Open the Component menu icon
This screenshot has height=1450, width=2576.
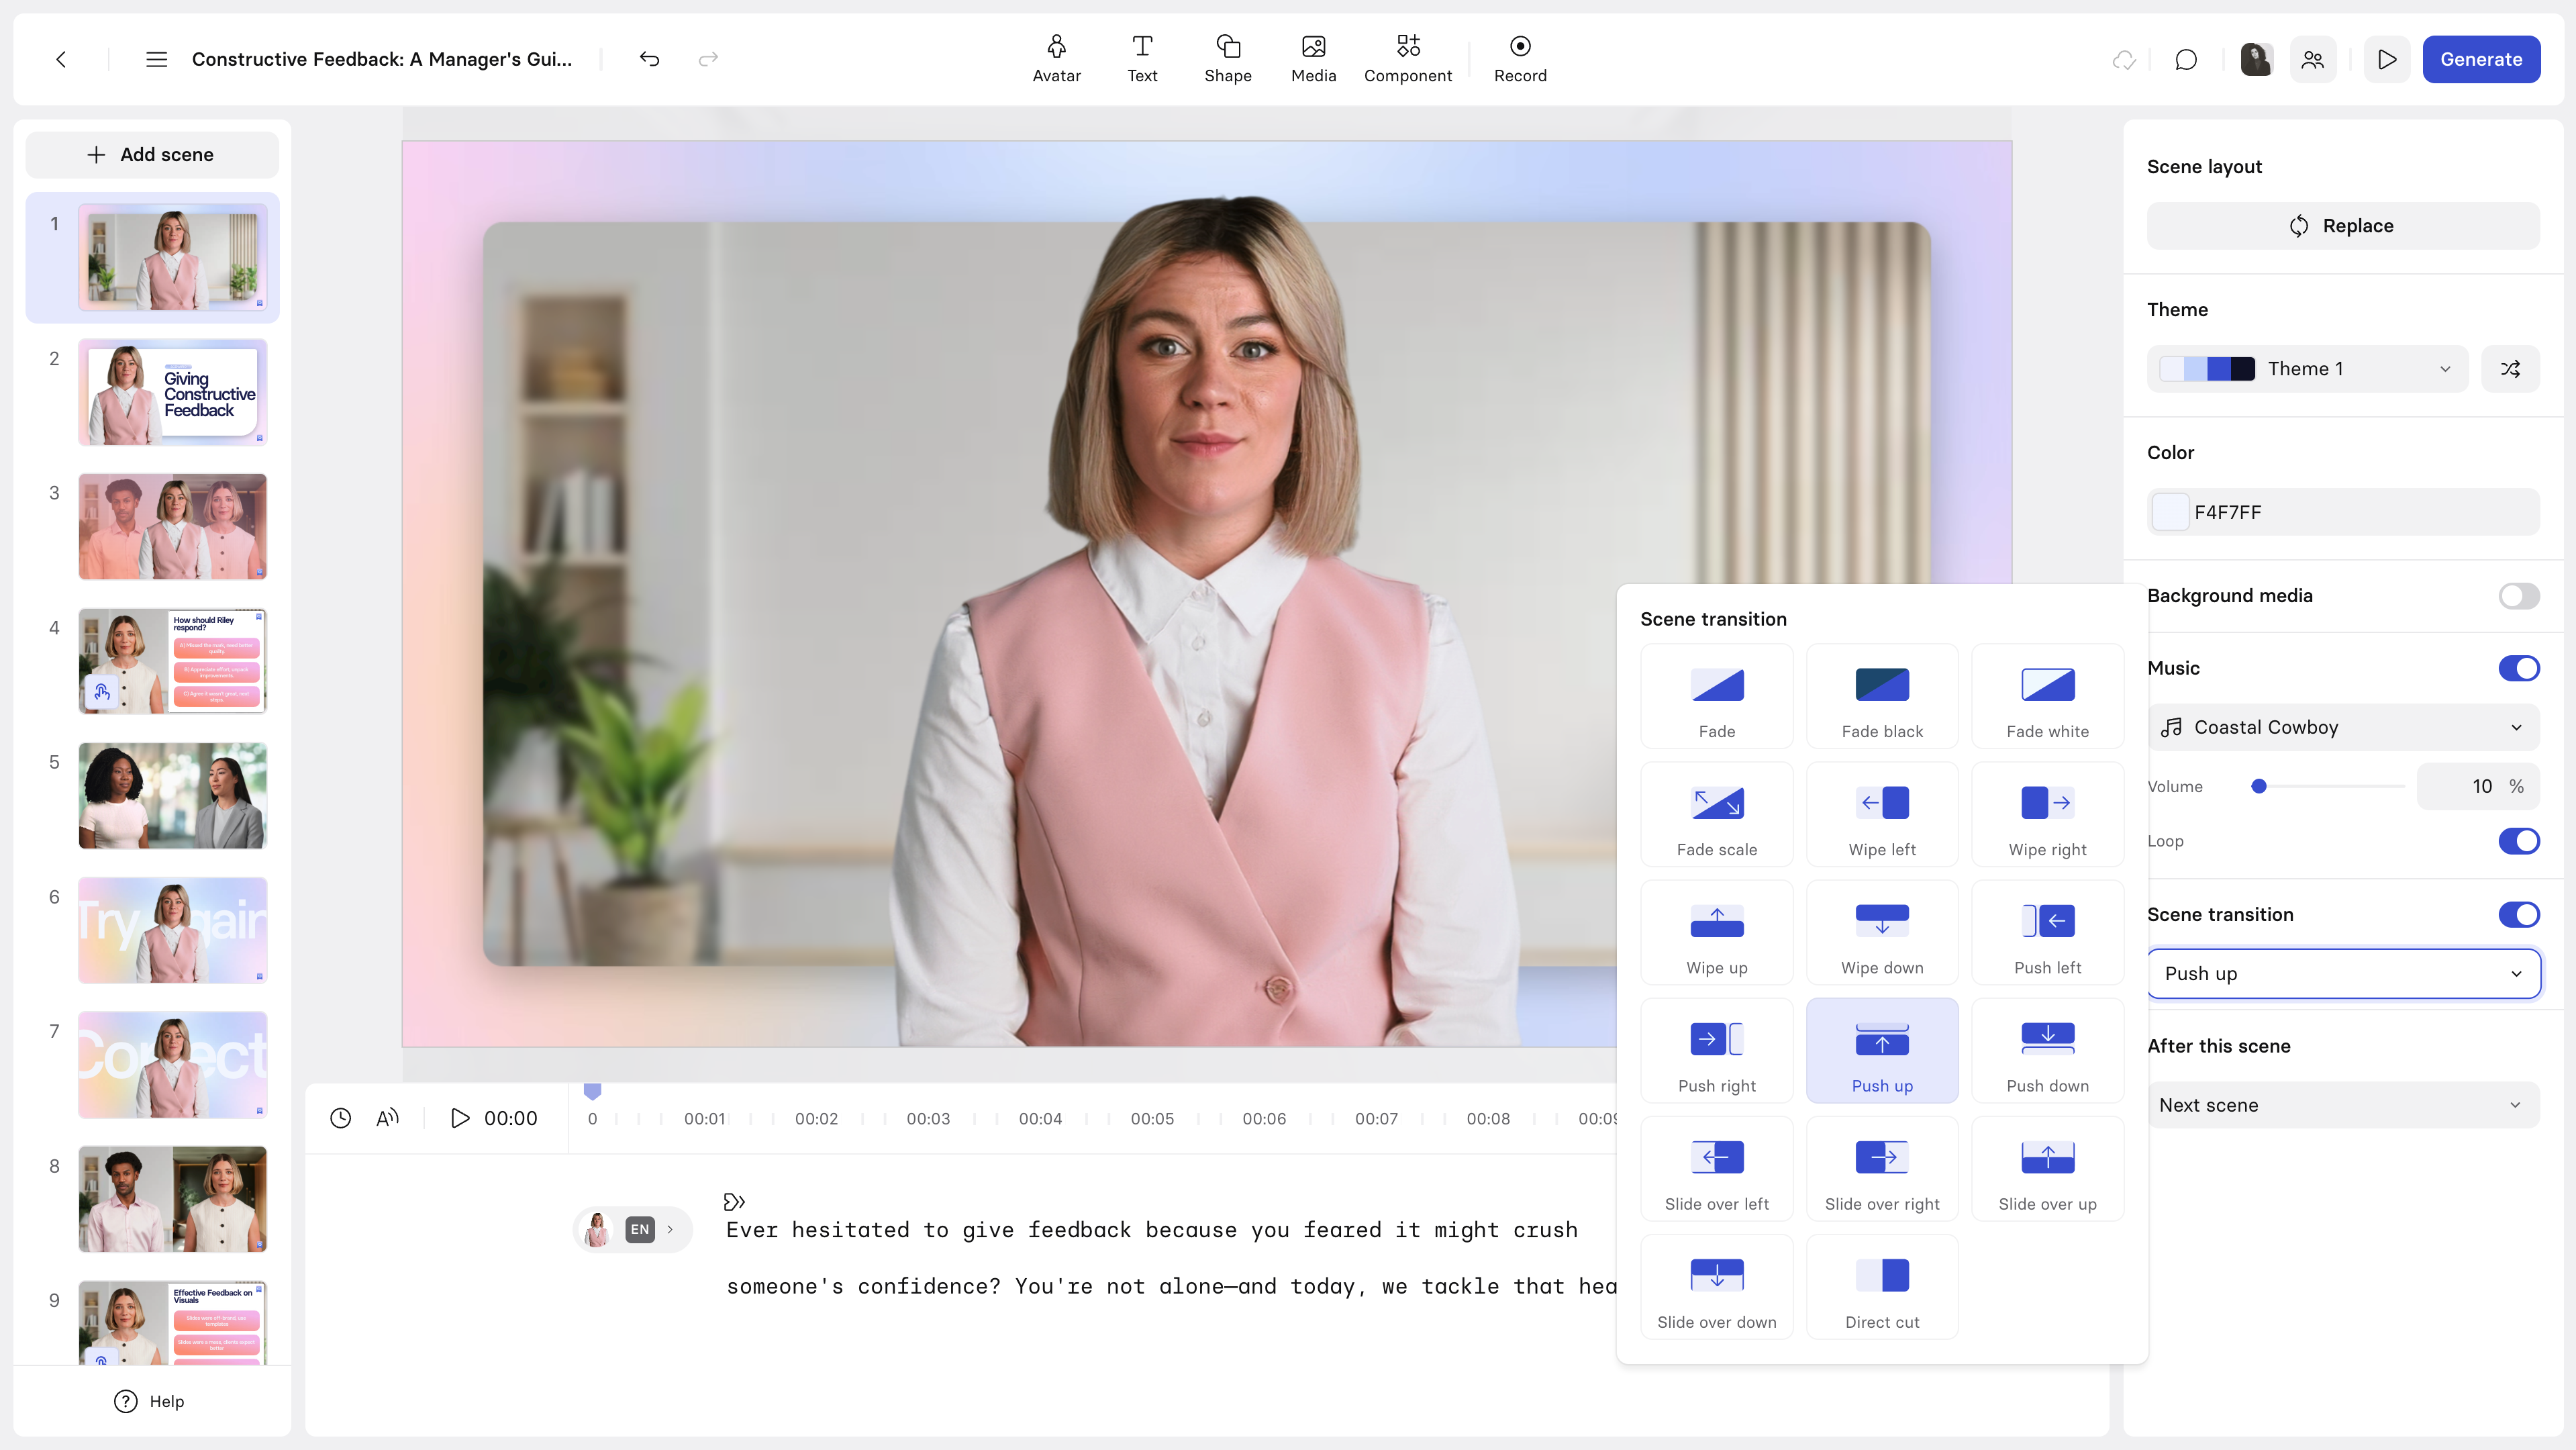[x=1407, y=47]
